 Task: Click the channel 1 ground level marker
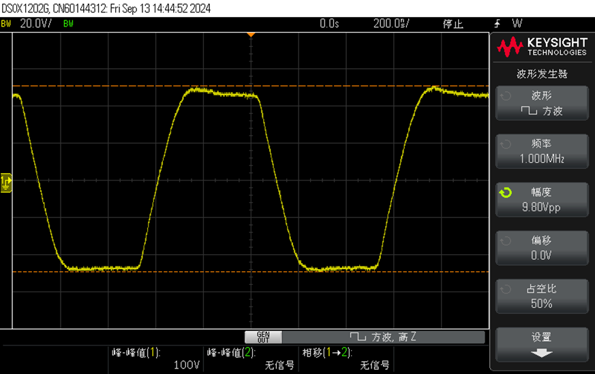click(x=5, y=181)
